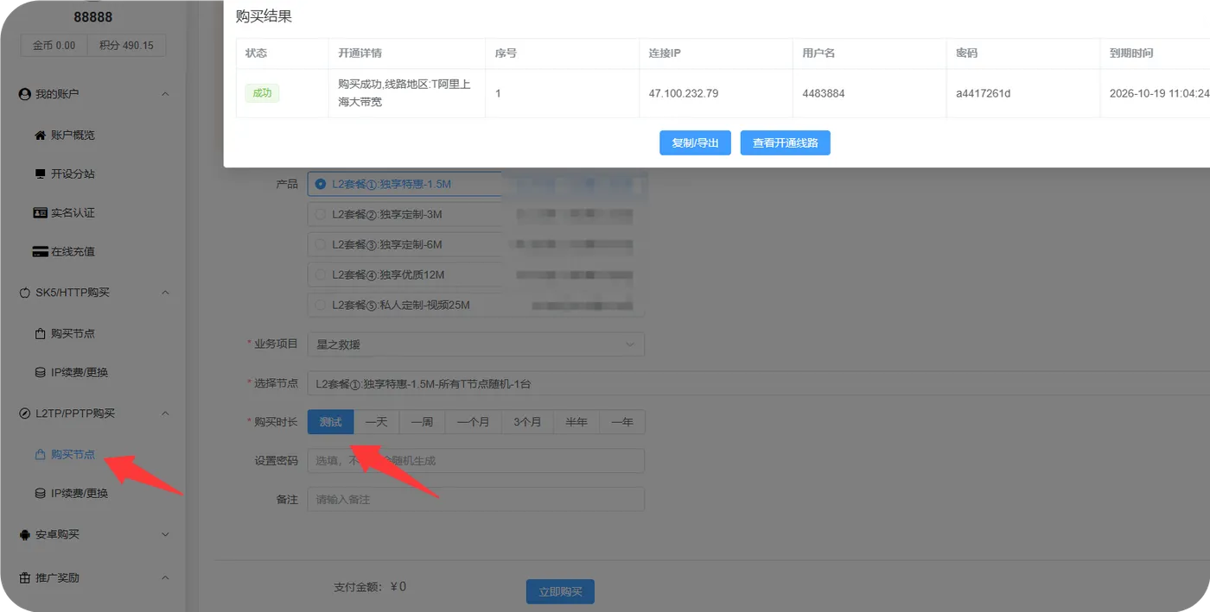The height and width of the screenshot is (612, 1210).
Task: Open the 业务项目 星之救援 dropdown
Action: point(476,344)
